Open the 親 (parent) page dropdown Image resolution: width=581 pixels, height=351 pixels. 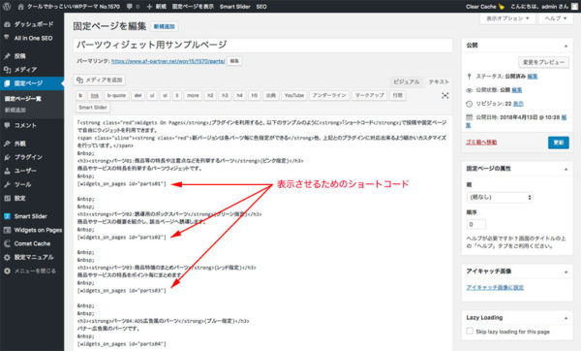pos(500,197)
